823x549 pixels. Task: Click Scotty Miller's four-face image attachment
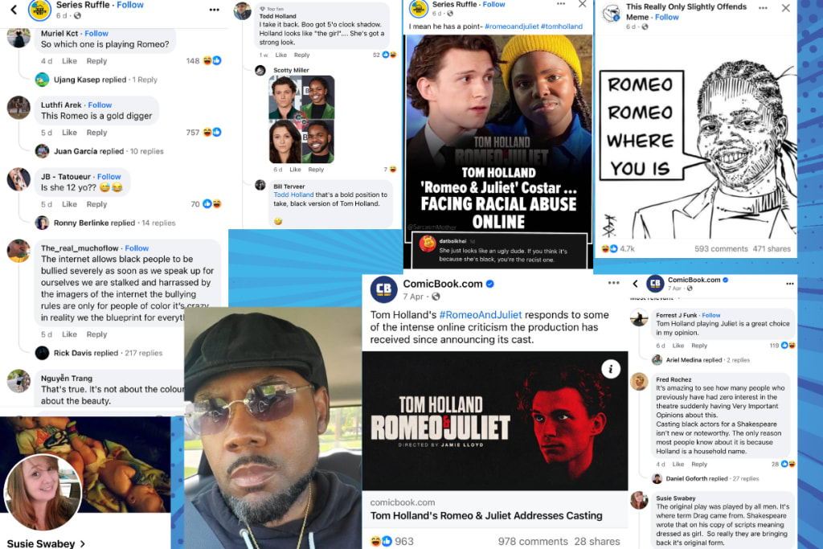coord(301,120)
